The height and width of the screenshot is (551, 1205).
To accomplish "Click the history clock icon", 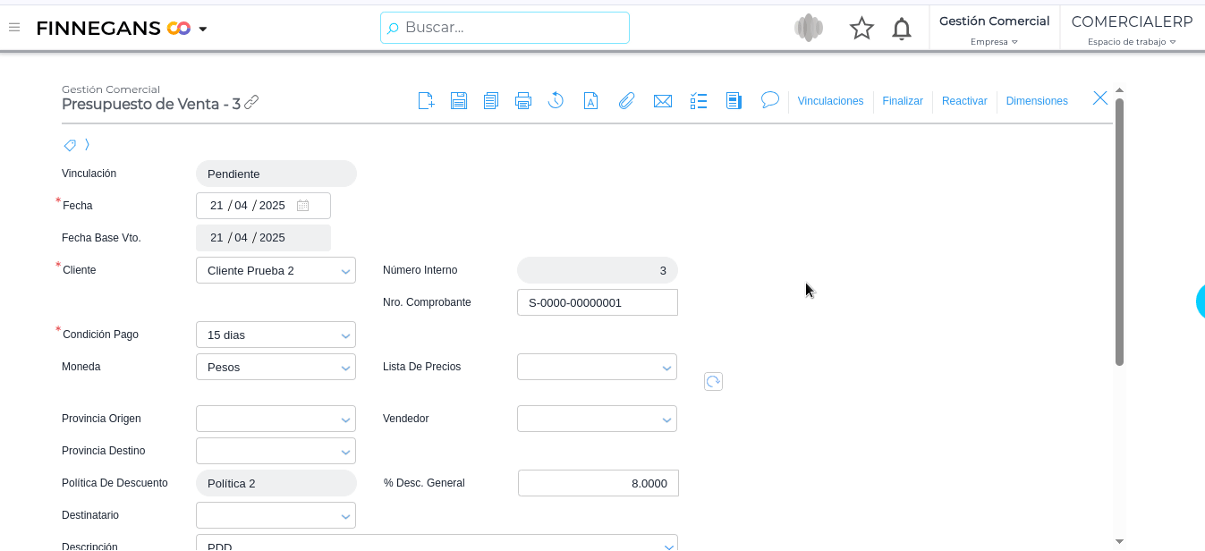I will pos(556,100).
